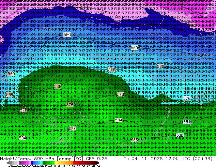
Task: Click the bright red legend swatch at 24
Action: point(74,163)
